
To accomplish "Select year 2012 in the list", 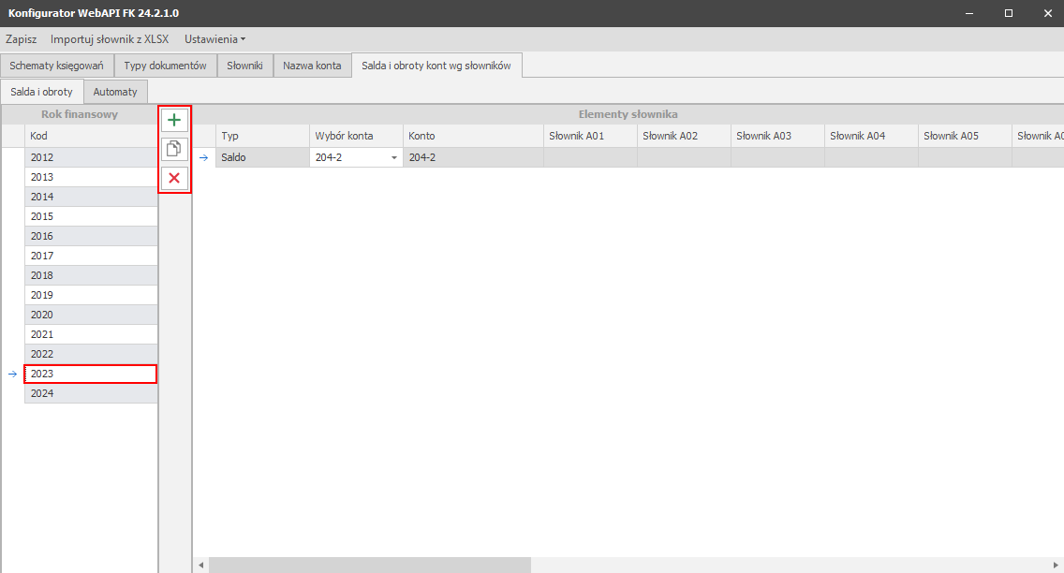I will coord(90,157).
